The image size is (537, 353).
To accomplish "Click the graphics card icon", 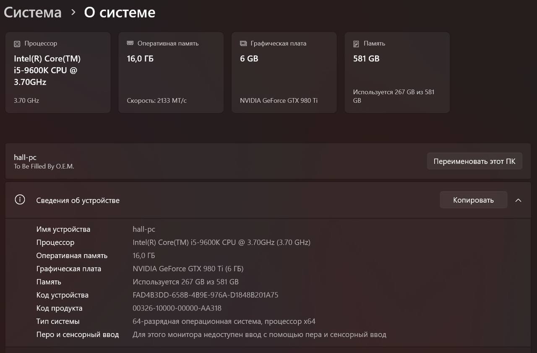I will (x=243, y=43).
